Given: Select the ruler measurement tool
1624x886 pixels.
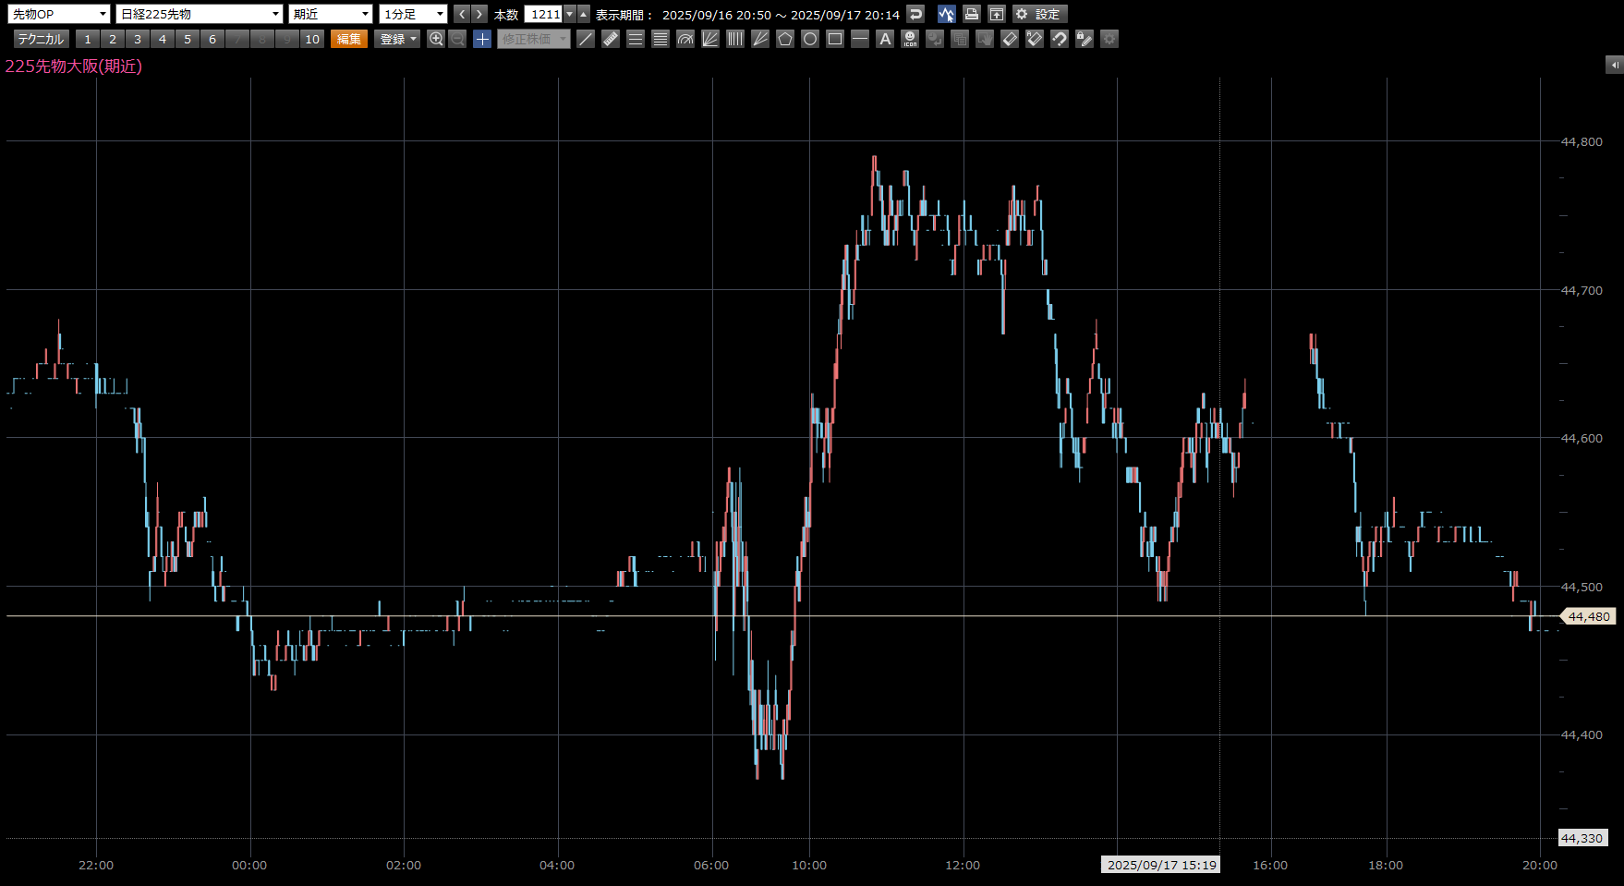Looking at the screenshot, I should [x=611, y=39].
